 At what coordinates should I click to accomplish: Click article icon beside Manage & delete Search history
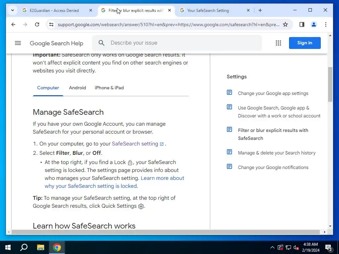coord(229,152)
